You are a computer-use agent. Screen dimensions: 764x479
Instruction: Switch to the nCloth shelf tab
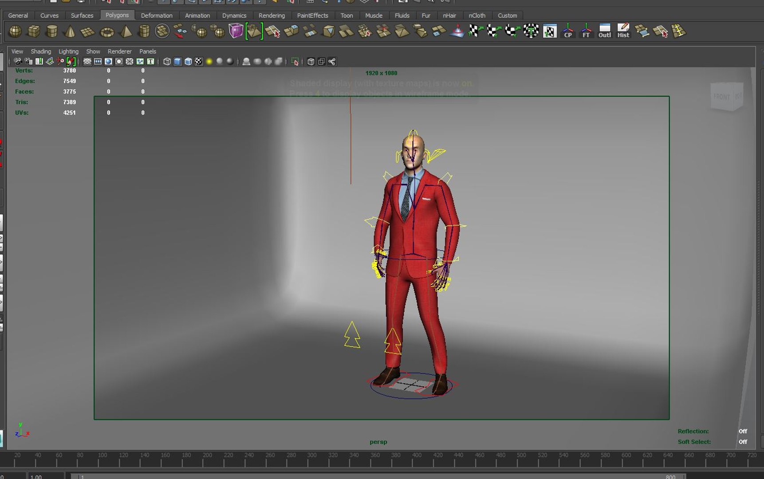point(477,16)
